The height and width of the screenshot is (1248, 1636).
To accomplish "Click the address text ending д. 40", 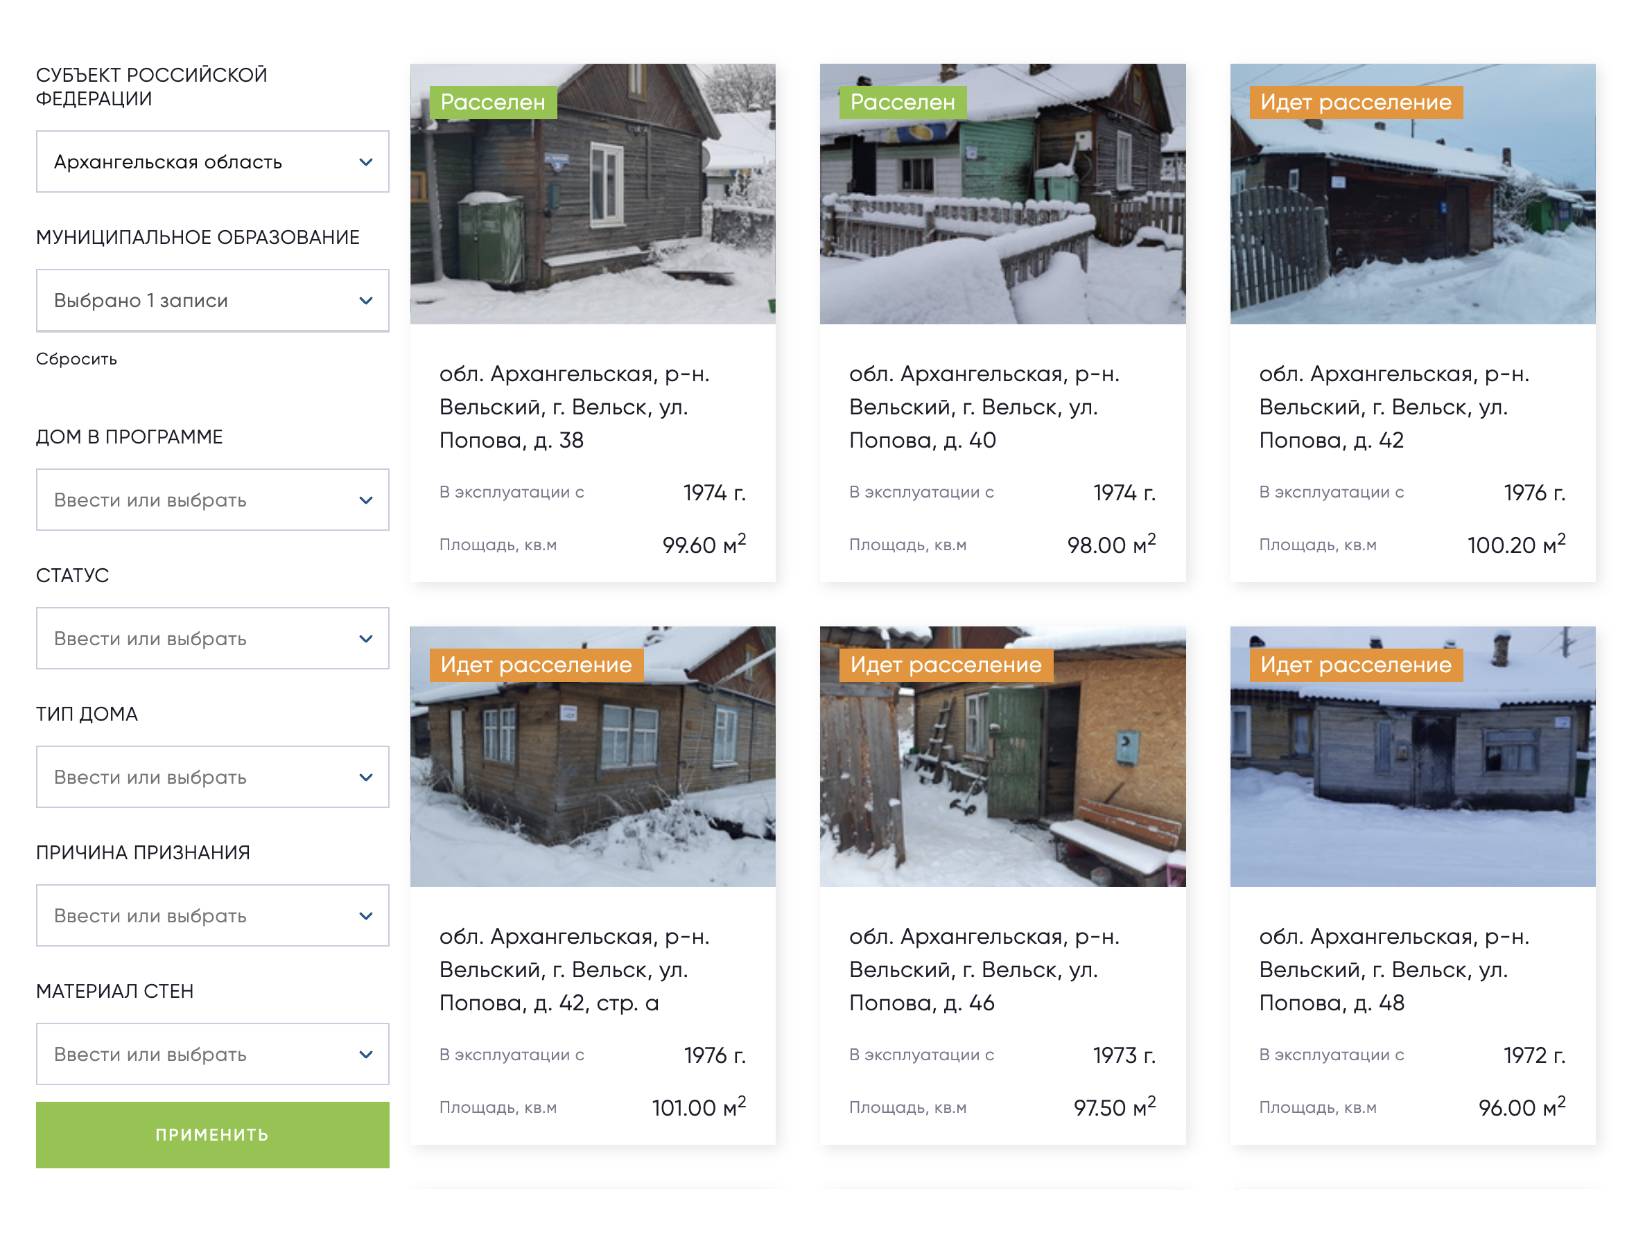I will 984,407.
